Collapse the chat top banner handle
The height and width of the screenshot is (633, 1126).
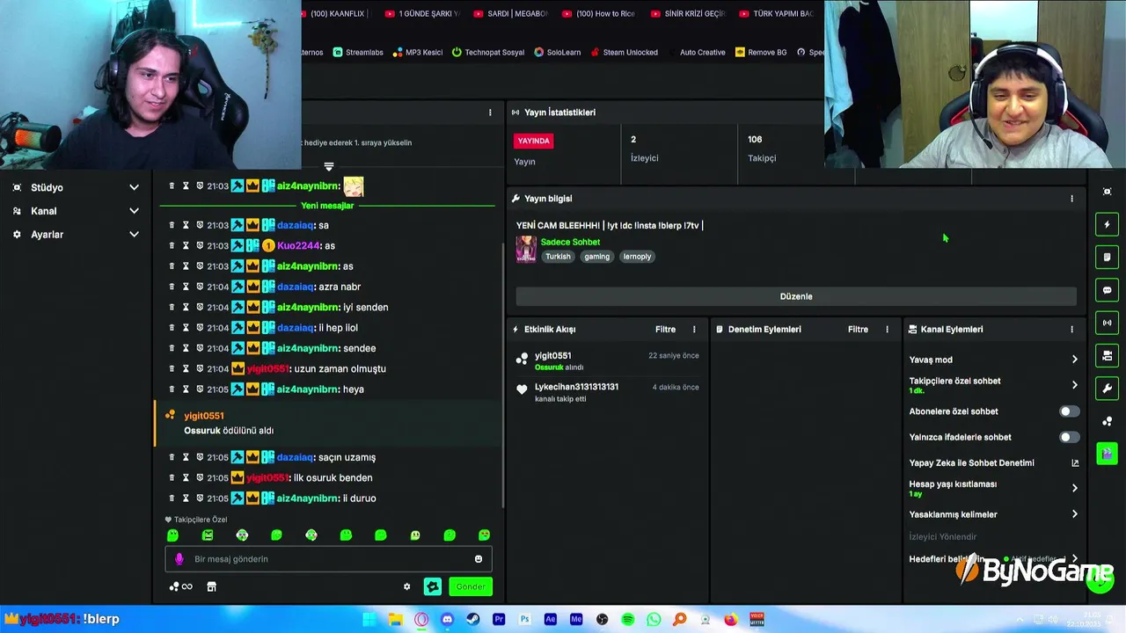point(329,166)
